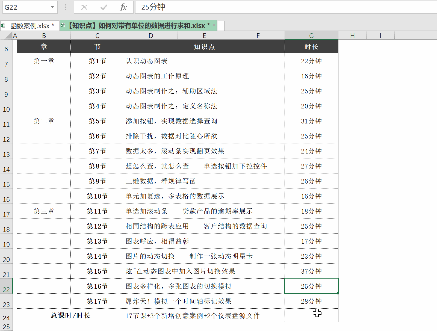Select the 31分钟 duration cell

click(x=311, y=121)
